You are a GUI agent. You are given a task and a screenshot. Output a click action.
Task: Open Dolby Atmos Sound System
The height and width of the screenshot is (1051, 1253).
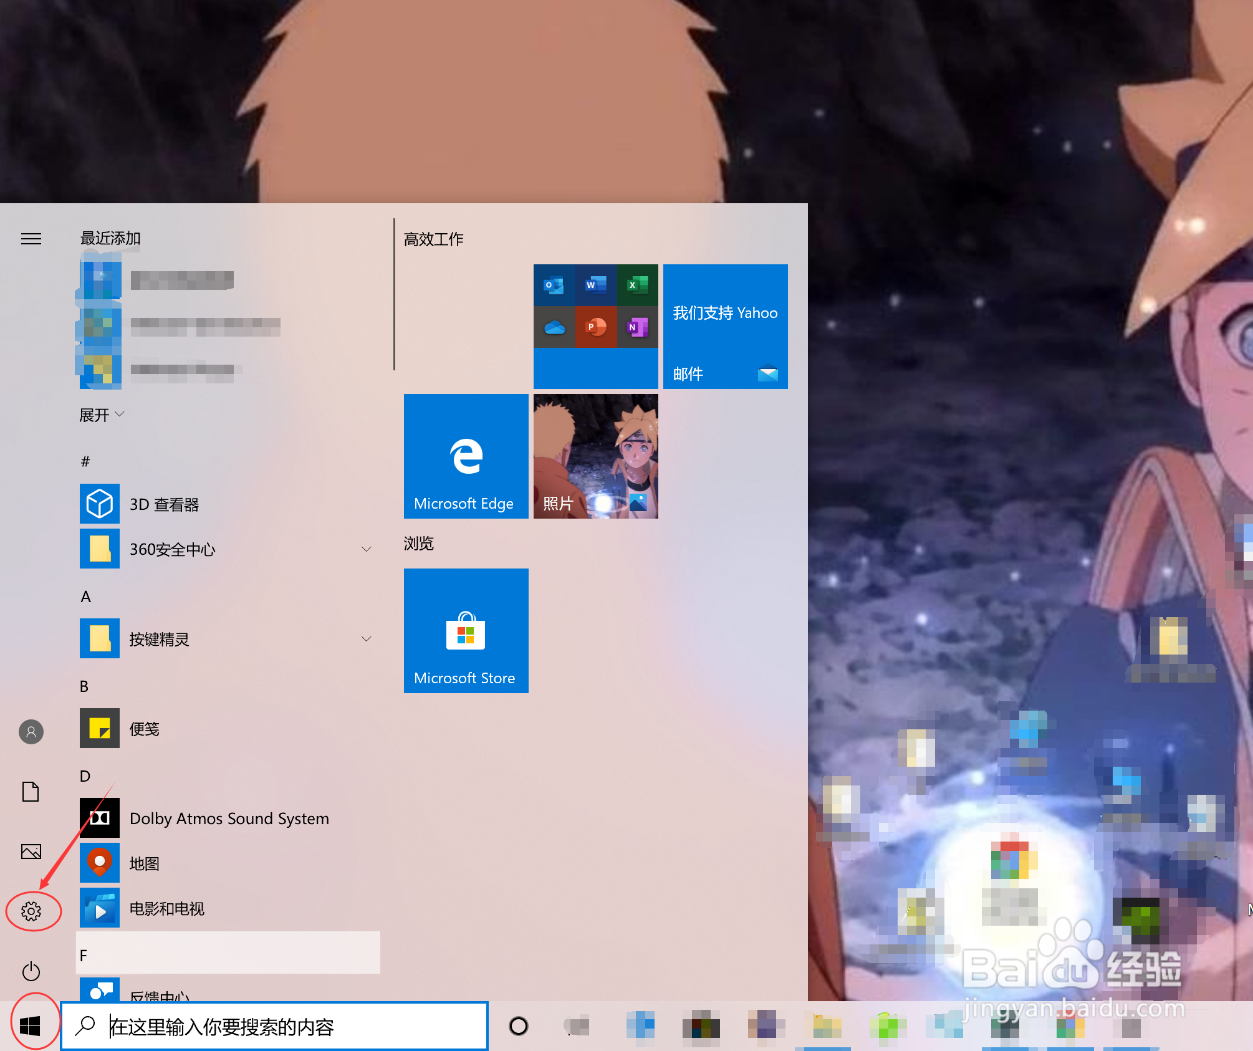click(x=229, y=818)
